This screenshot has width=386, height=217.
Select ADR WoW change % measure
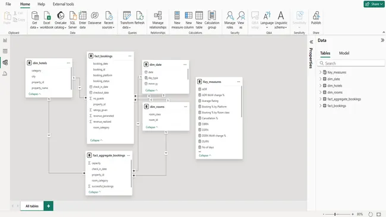click(213, 95)
